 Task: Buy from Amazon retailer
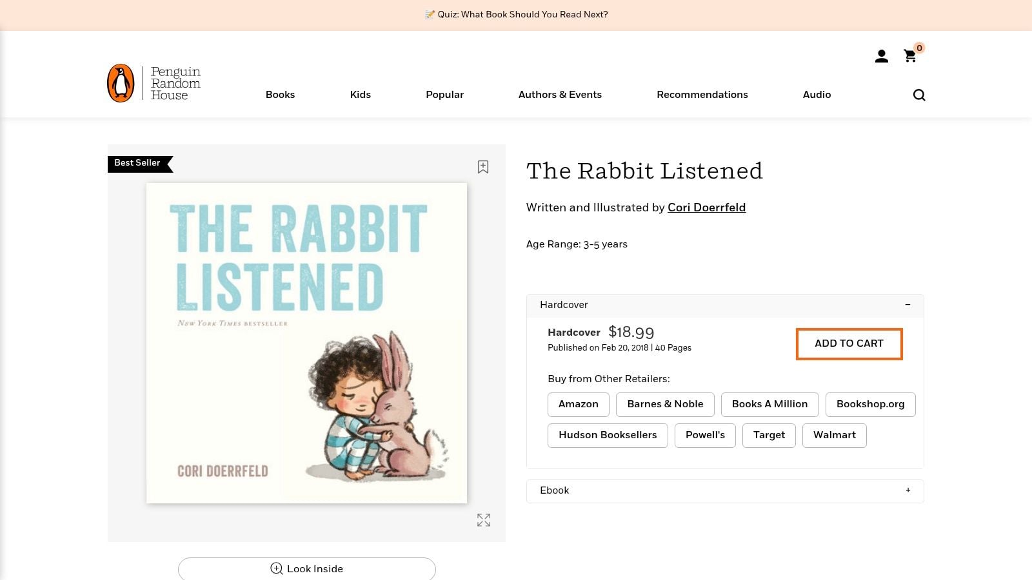[x=579, y=405]
